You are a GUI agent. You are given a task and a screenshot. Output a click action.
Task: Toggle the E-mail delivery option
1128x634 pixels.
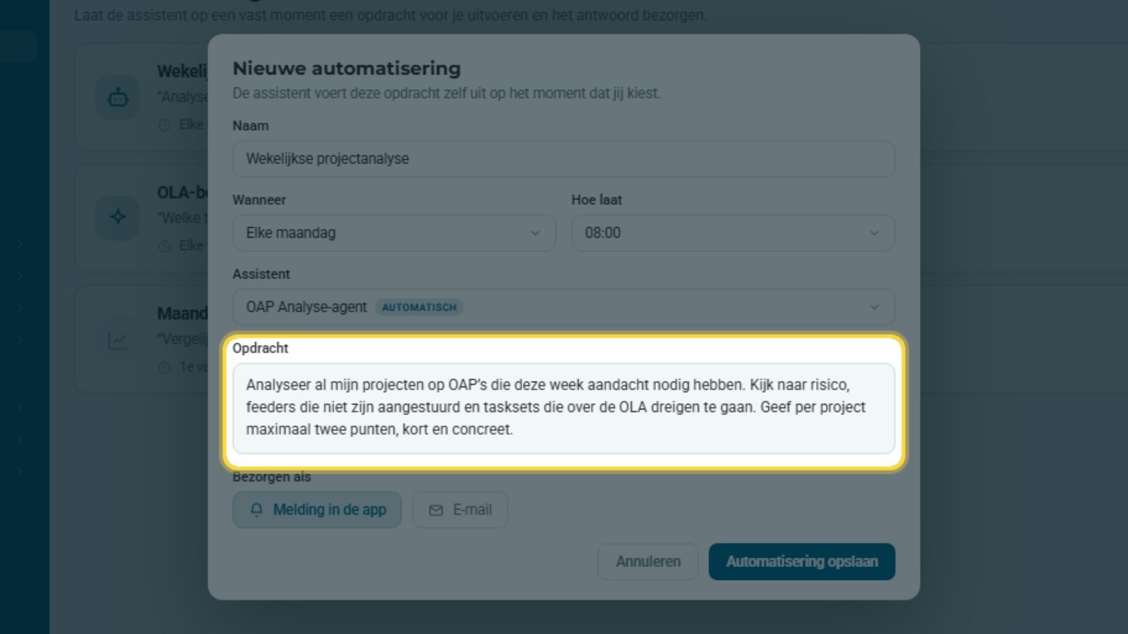click(x=460, y=510)
